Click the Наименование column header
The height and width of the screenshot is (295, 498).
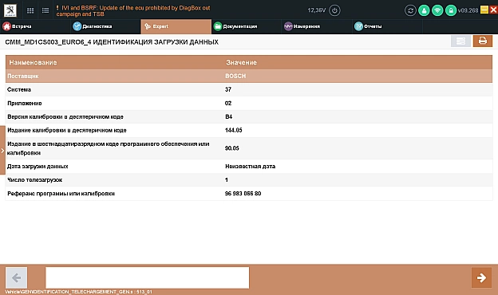click(x=33, y=62)
